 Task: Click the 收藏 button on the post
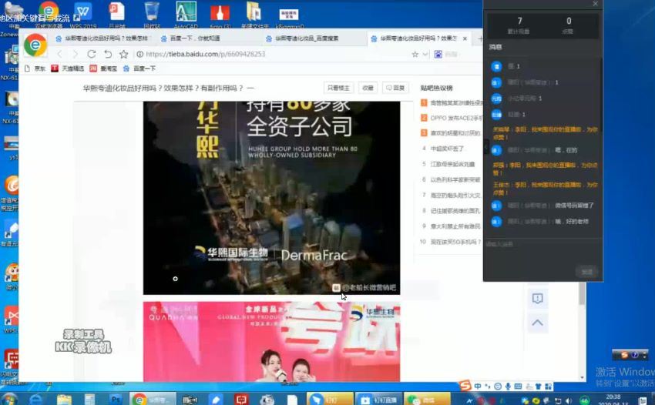tap(368, 88)
